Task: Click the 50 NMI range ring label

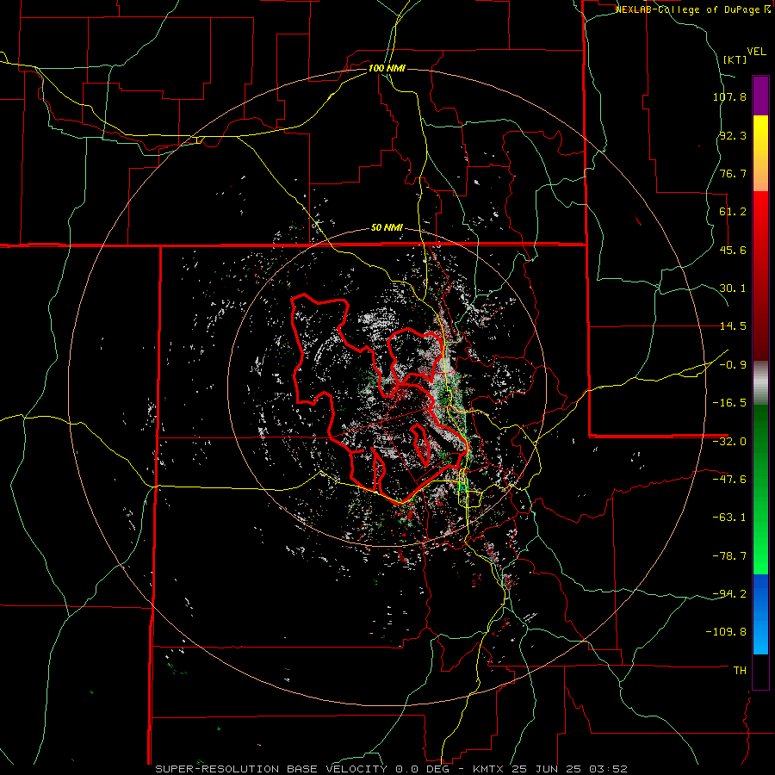Action: tap(387, 228)
